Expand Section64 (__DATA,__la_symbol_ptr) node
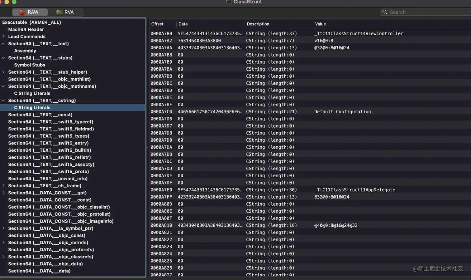Image resolution: width=471 pixels, height=280 pixels. point(3,228)
